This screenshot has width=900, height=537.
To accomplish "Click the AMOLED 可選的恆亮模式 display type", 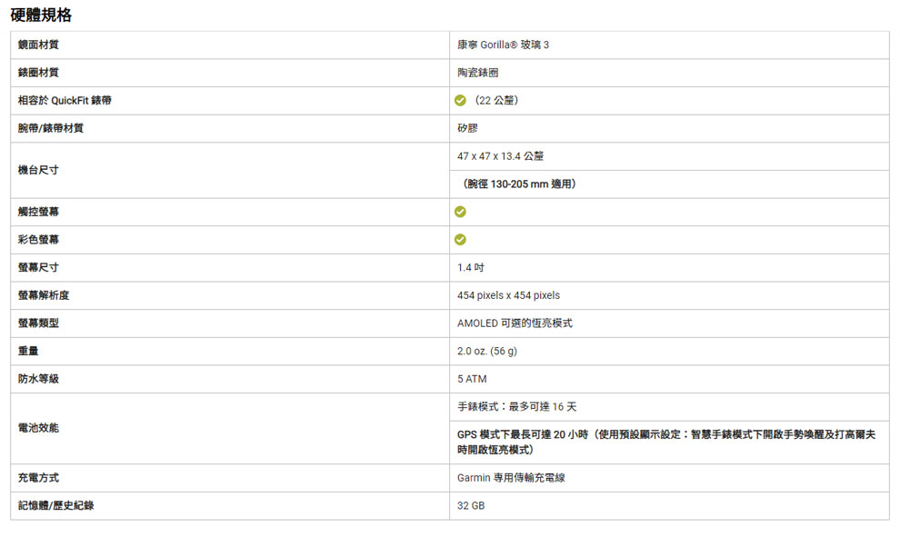I will [515, 323].
